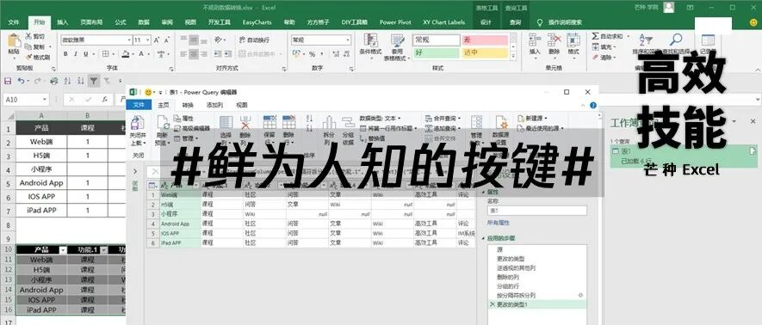Open the EasyCharts ribbon tab
Viewport: 762px width, 325px height.
(x=257, y=22)
